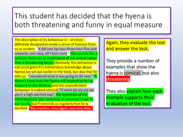Select the word 'terrified' in yellow

click(x=21, y=108)
